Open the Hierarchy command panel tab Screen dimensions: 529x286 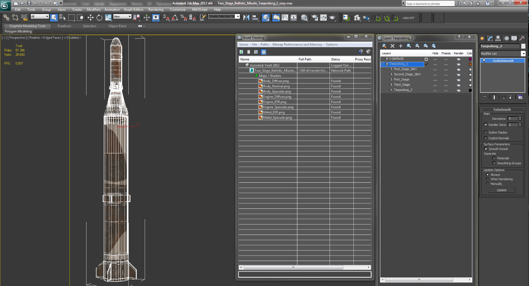tap(498, 39)
